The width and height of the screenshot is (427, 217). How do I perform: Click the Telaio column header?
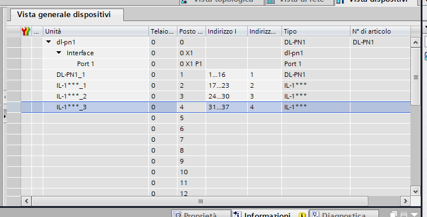pos(163,31)
